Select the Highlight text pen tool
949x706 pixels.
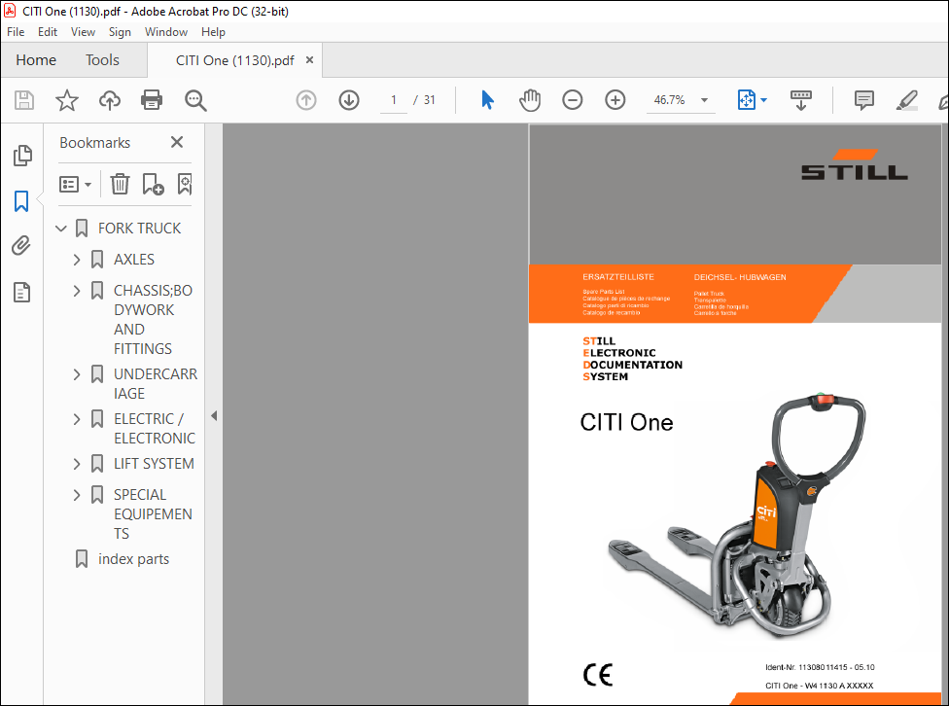(906, 100)
